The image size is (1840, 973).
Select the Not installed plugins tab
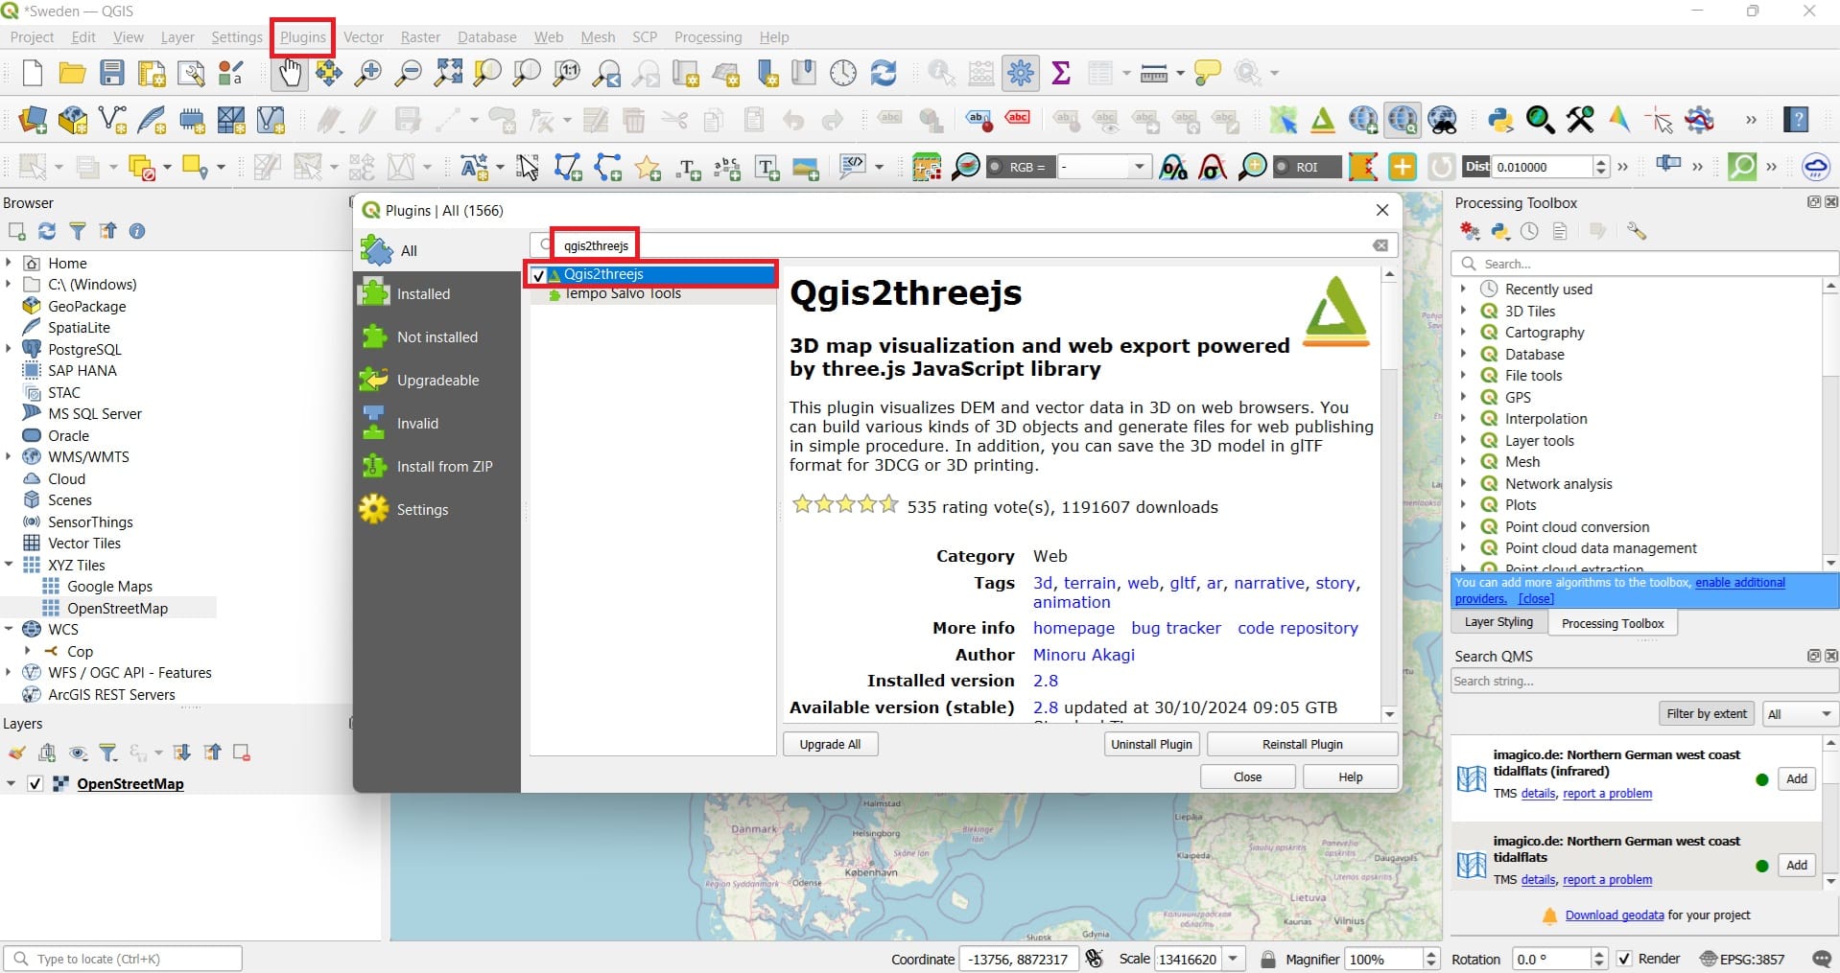(437, 337)
